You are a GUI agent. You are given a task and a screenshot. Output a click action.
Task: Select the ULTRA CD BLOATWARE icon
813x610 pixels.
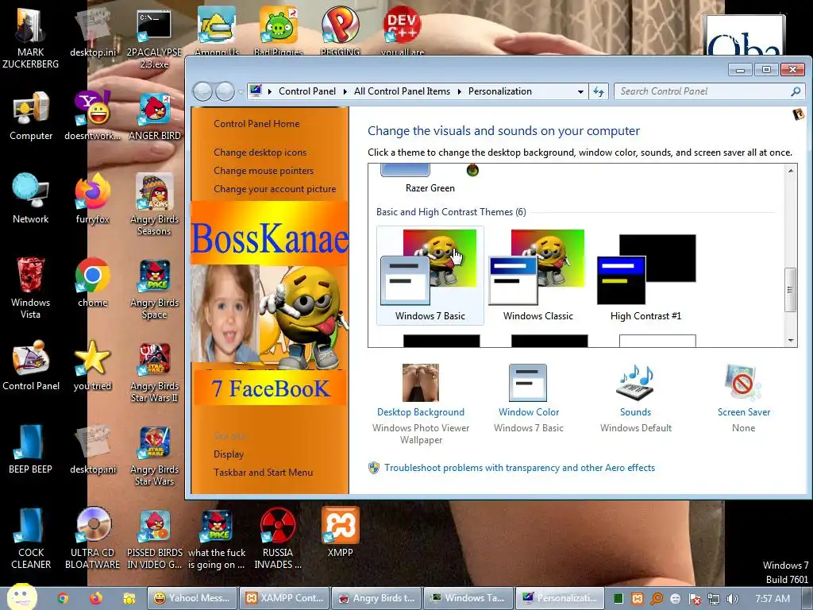click(x=92, y=539)
